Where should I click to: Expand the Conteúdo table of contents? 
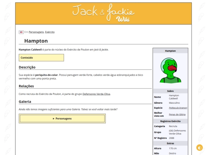[x=41, y=57]
